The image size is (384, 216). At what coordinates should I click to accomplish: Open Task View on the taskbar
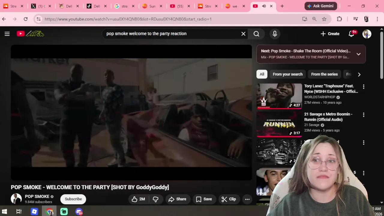tap(19, 211)
